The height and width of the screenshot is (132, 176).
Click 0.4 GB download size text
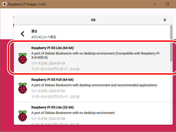click(x=75, y=69)
